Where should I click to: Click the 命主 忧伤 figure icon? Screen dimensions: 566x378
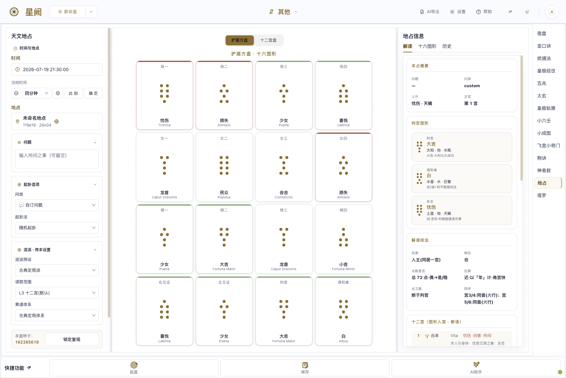pyautogui.click(x=419, y=210)
